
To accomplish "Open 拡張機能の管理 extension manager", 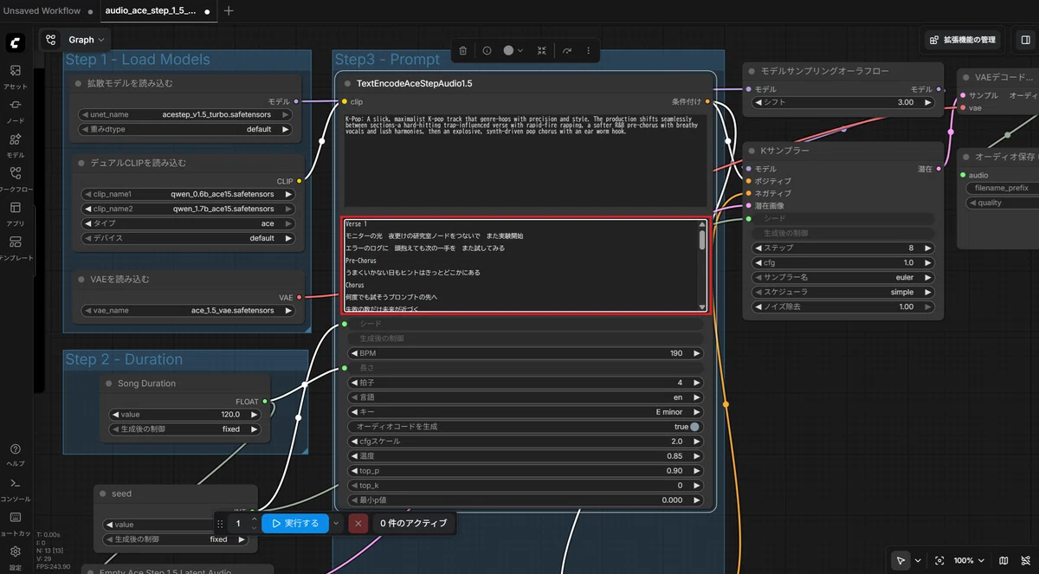I will click(962, 40).
